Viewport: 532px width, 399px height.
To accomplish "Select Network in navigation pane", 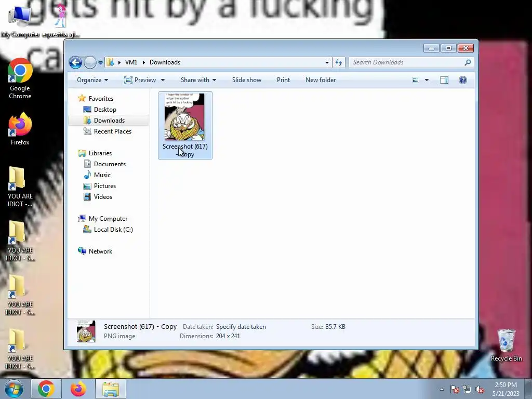I will click(x=100, y=251).
